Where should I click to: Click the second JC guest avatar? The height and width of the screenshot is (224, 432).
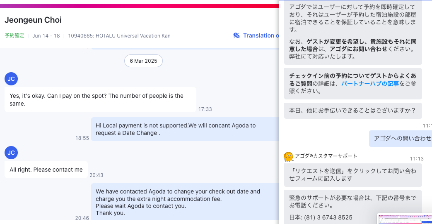[11, 153]
